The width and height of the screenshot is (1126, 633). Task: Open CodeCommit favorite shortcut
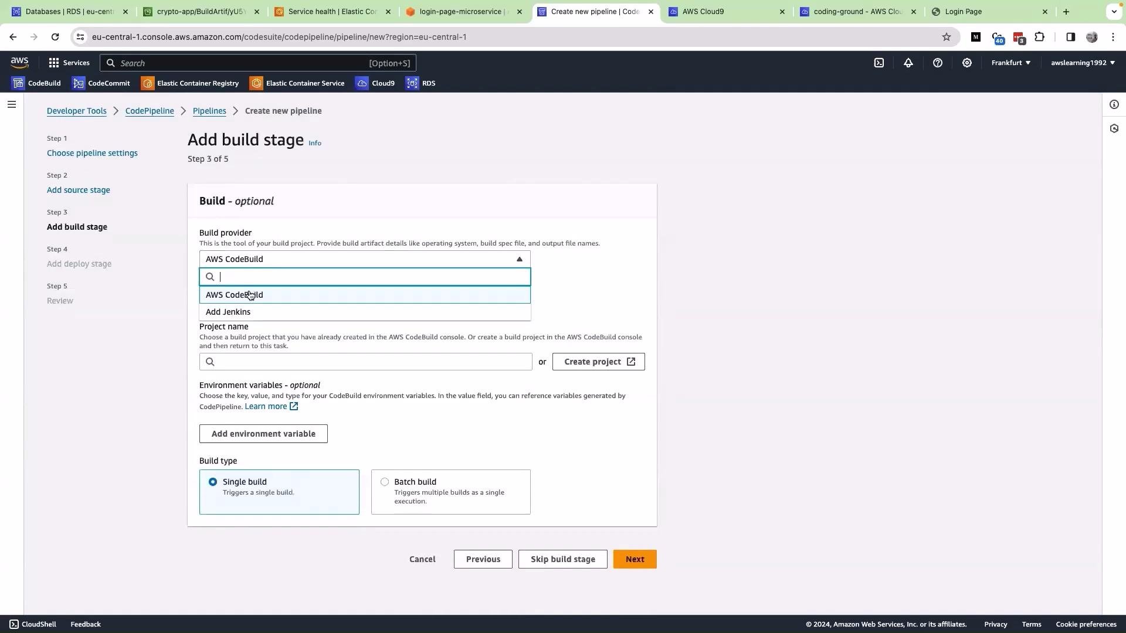[101, 83]
